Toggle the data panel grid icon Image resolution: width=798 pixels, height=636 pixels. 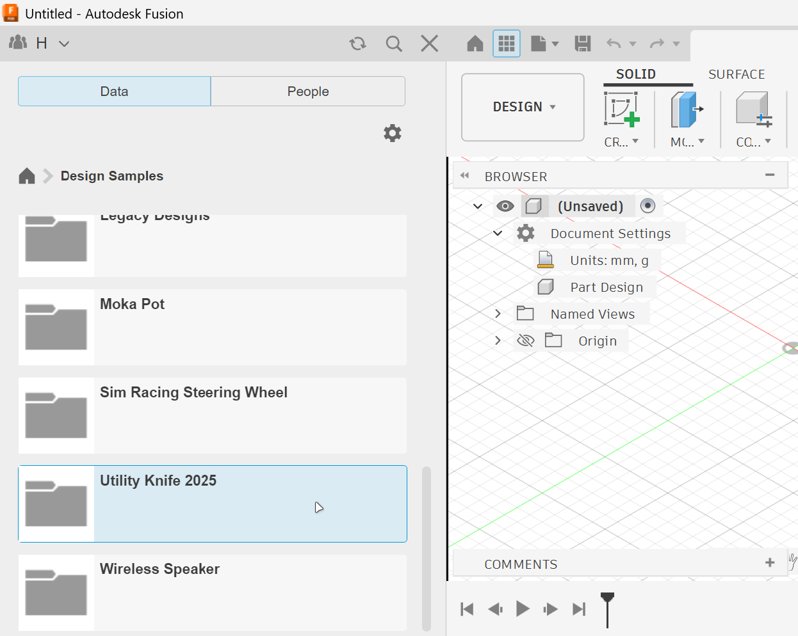coord(507,44)
